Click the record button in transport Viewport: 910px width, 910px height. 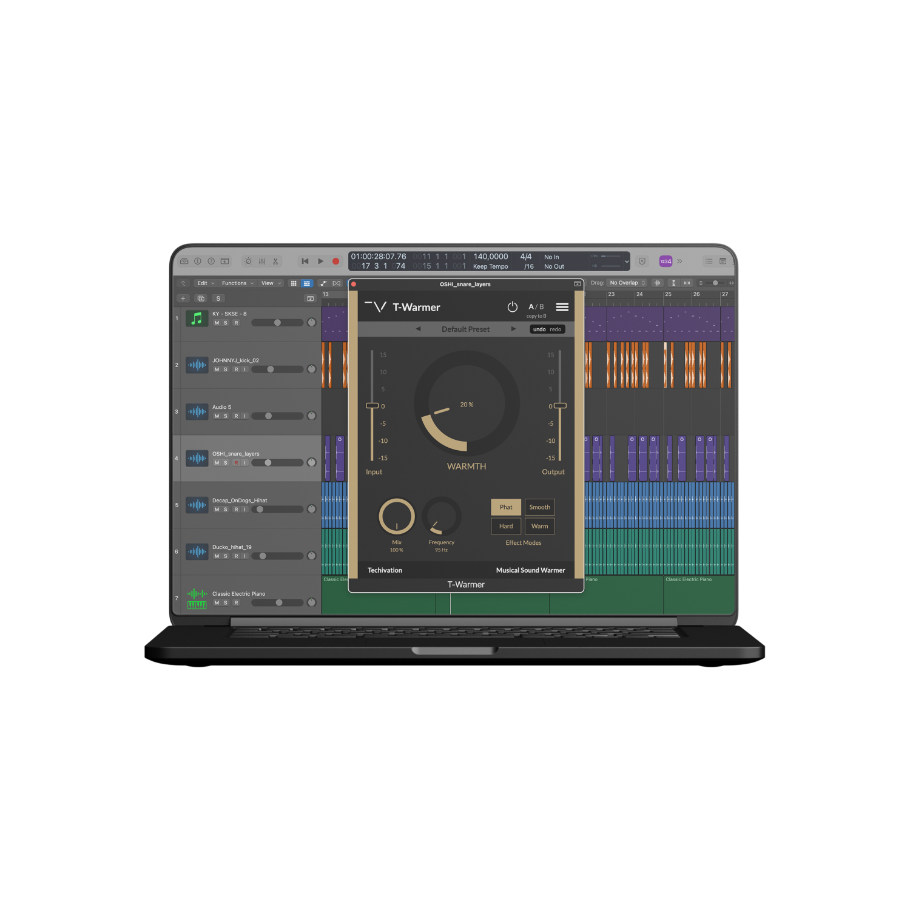[x=335, y=261]
